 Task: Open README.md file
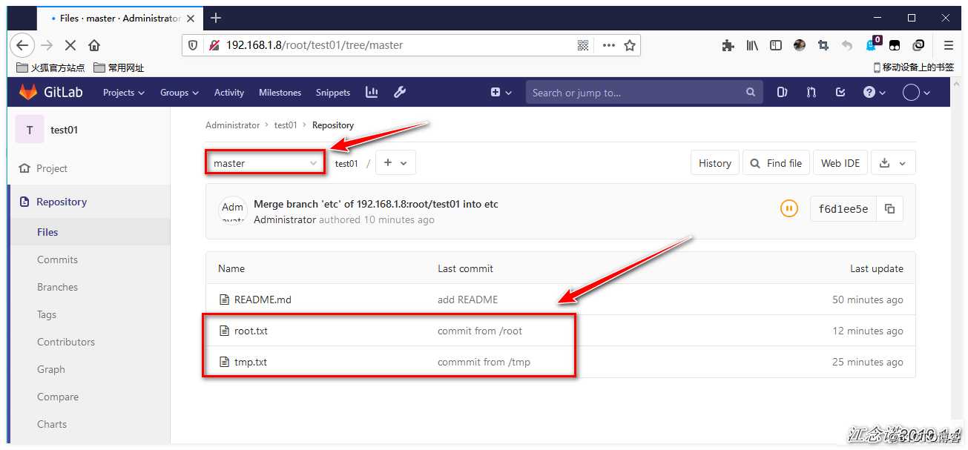click(x=263, y=300)
